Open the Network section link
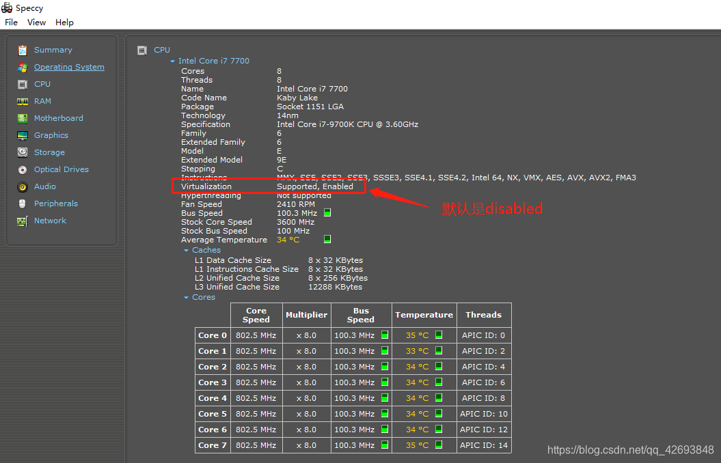This screenshot has width=721, height=463. click(x=50, y=221)
